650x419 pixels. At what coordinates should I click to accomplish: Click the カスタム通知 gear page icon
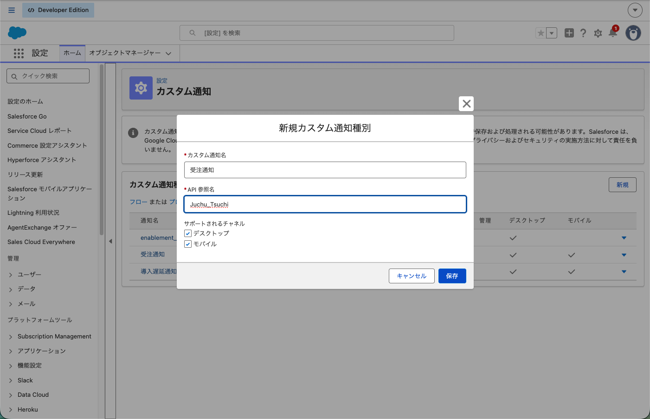pos(141,88)
